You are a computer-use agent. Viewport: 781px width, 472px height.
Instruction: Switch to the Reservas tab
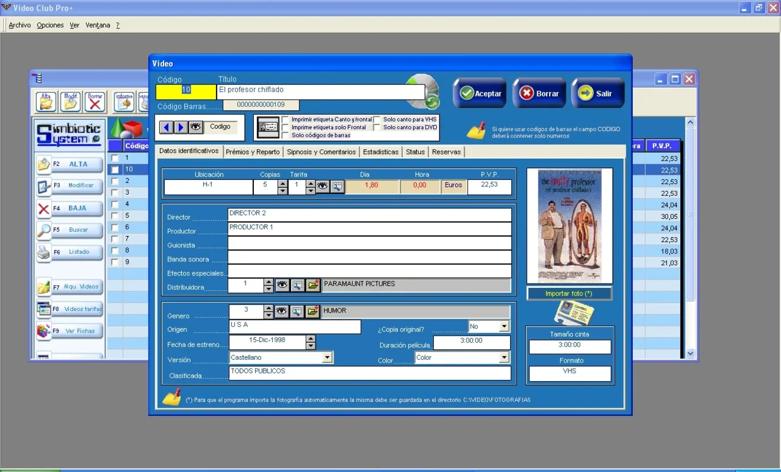coord(446,152)
